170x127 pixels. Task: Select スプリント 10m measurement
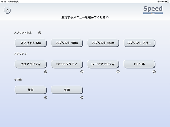[67, 43]
